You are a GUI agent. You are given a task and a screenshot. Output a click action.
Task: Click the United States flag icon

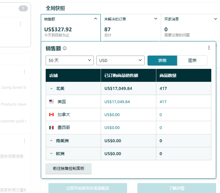tap(51, 102)
